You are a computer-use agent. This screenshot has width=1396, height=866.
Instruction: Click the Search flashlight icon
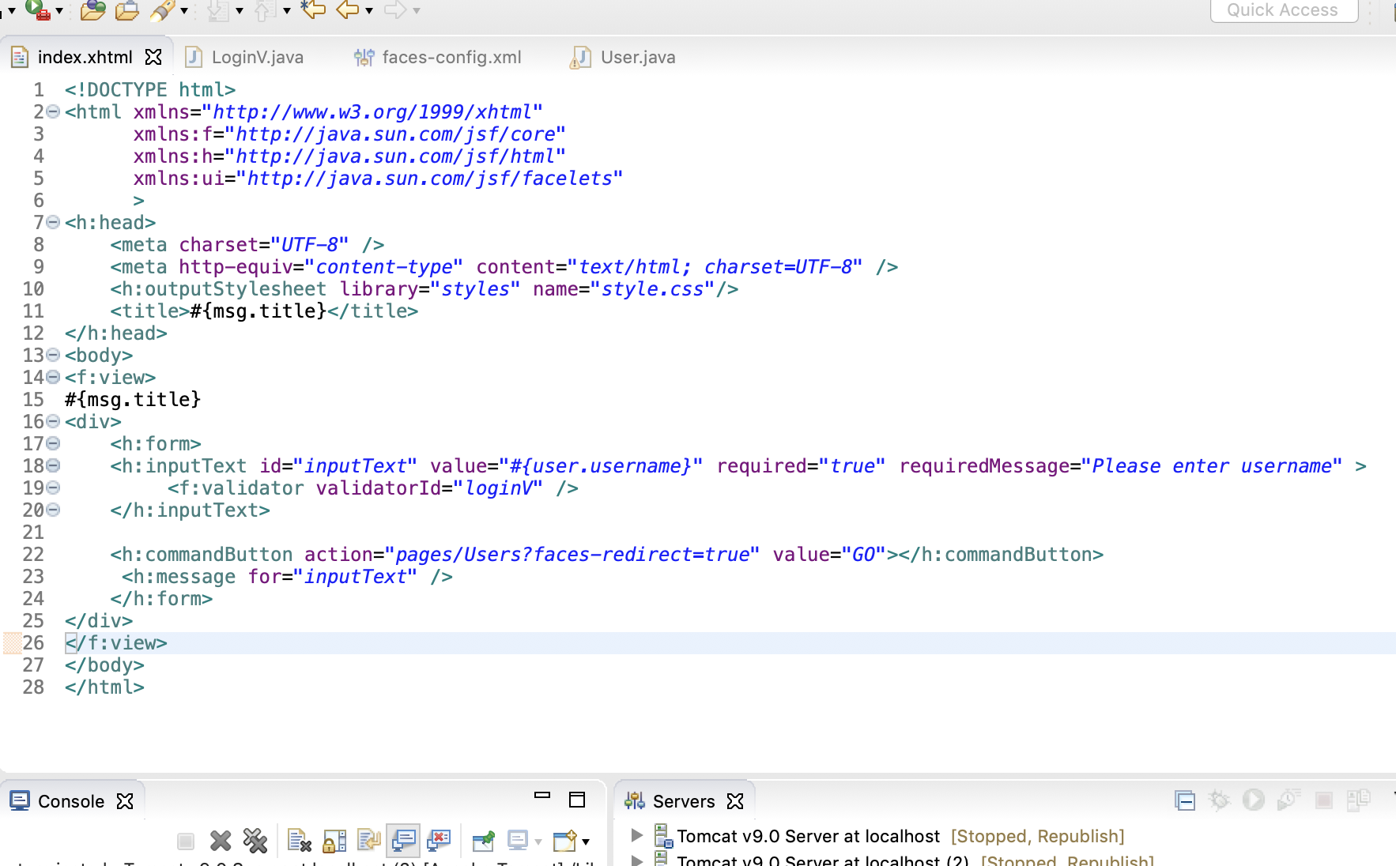coord(162,10)
